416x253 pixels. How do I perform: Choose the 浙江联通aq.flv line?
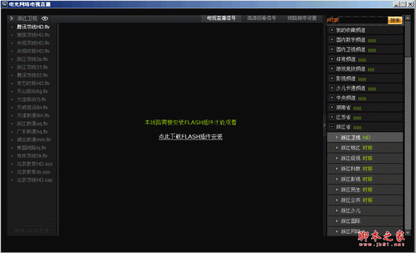coord(33,124)
